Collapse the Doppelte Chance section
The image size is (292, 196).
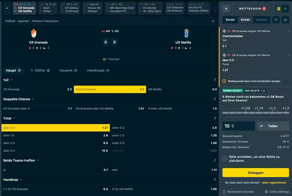coord(33,99)
